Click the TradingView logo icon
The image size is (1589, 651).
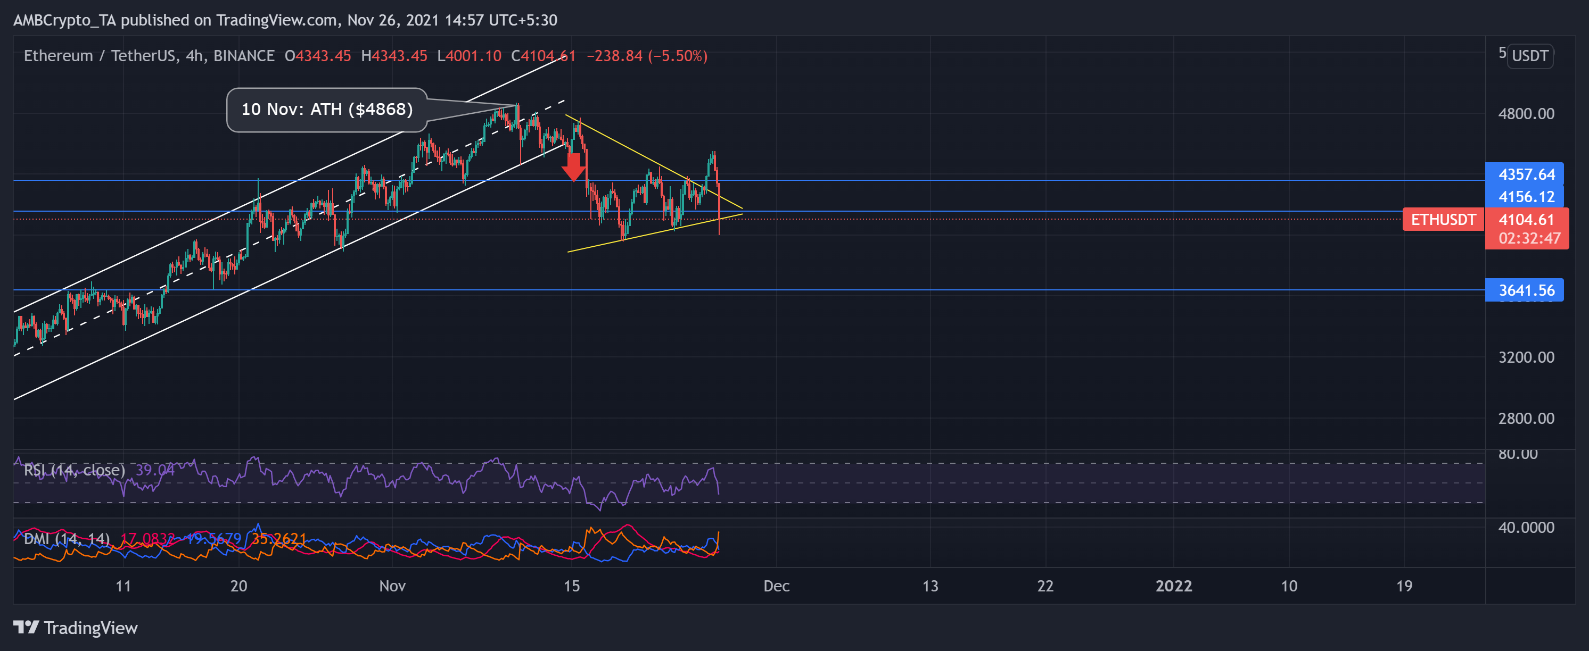(26, 628)
